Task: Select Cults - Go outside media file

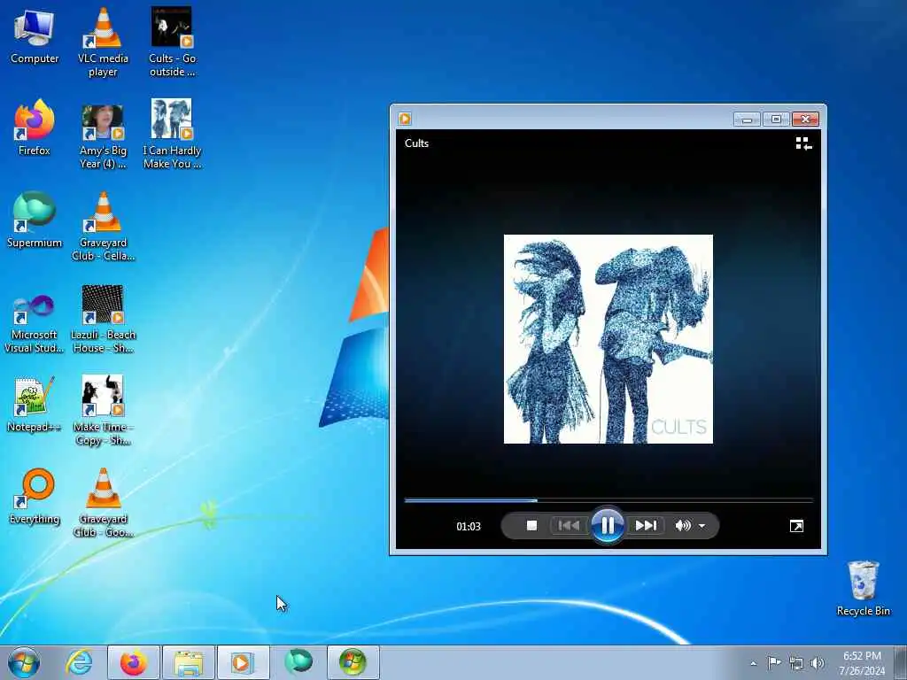Action: point(172,42)
